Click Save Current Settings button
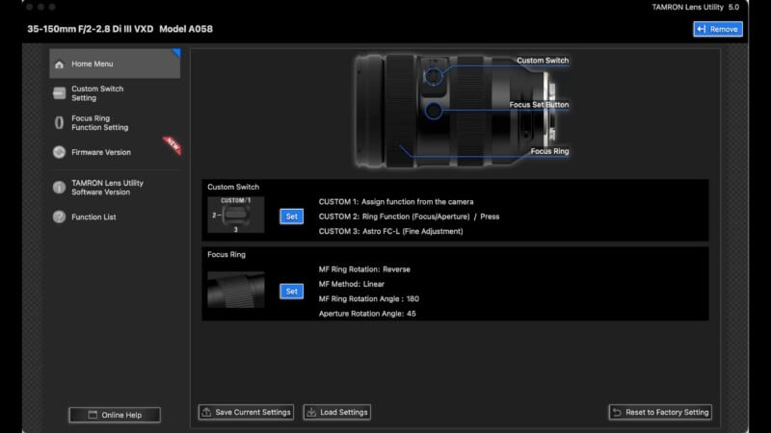Screen dimensions: 771x433 coord(246,412)
